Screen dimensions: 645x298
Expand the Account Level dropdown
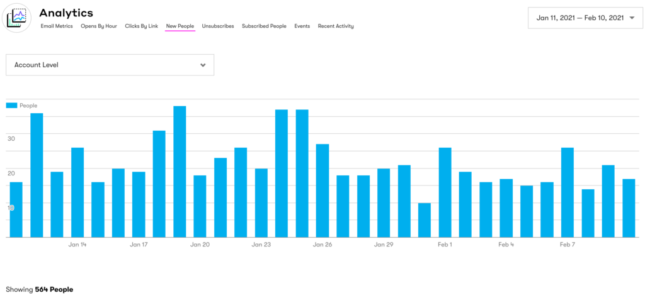[110, 65]
